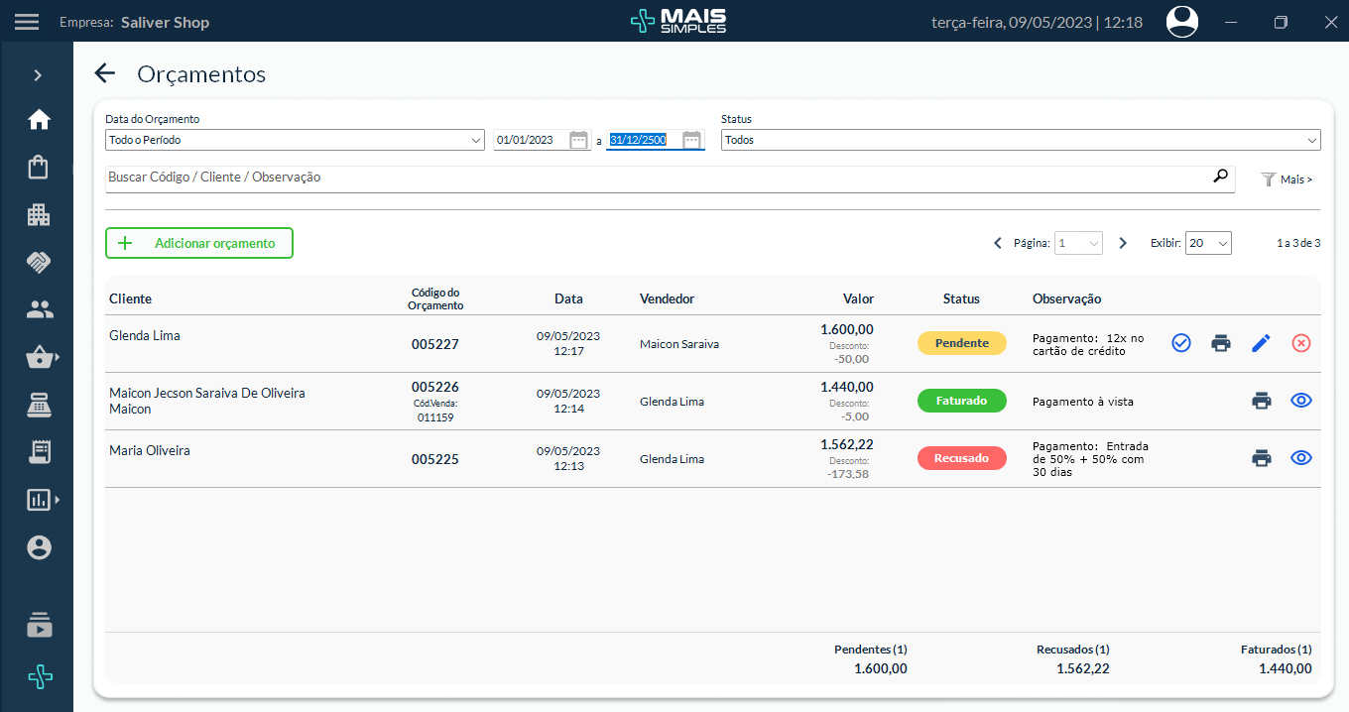Print quote 005225
The width and height of the screenshot is (1349, 712).
1261,458
